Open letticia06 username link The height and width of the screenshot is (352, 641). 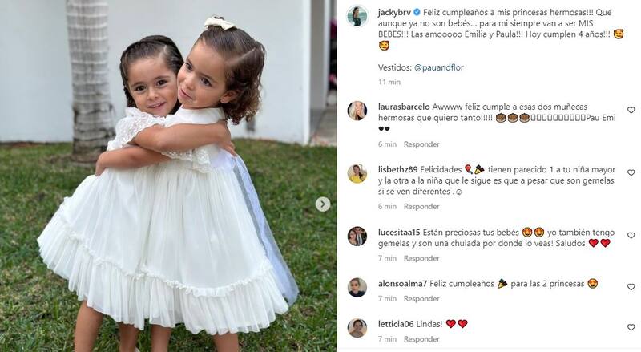click(396, 324)
